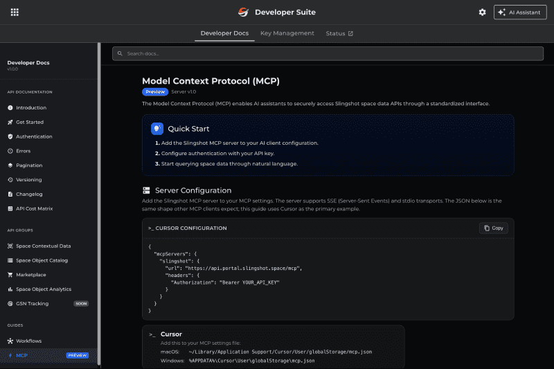This screenshot has width=554, height=369.
Task: Click the Space Object Analytics chart icon
Action: (10, 289)
